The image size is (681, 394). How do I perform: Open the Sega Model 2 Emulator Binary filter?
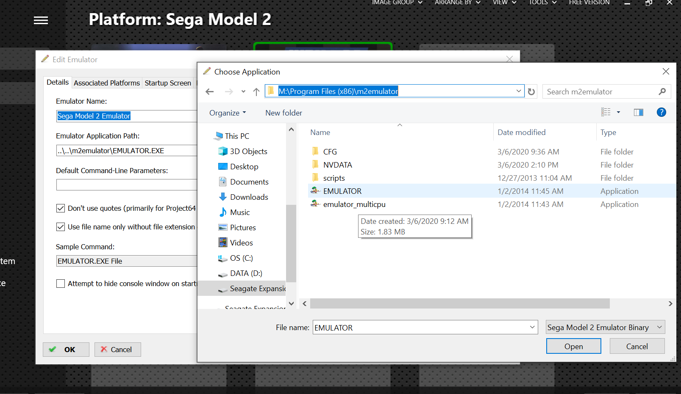click(x=605, y=327)
